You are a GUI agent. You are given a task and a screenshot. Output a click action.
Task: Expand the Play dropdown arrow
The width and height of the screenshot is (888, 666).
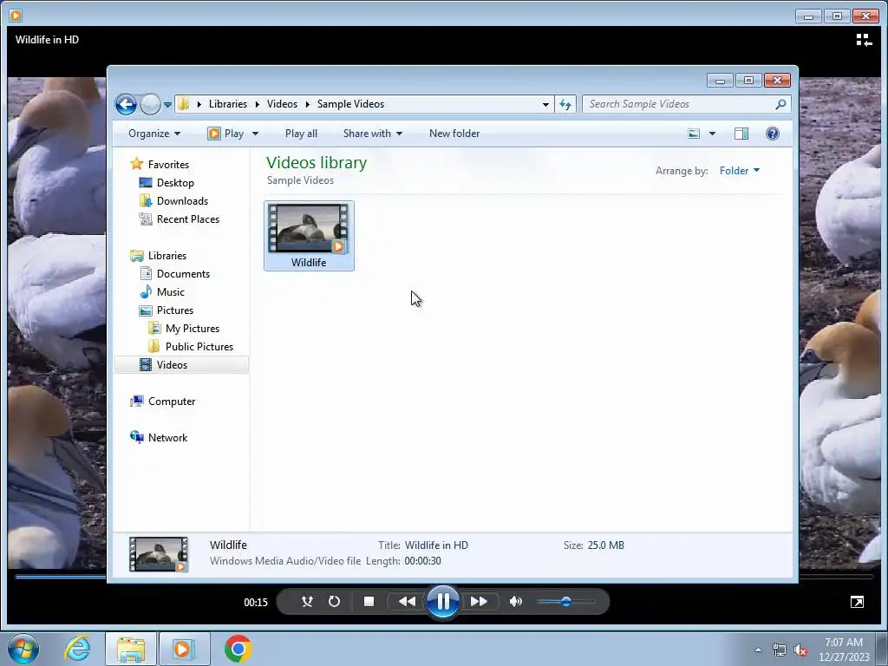pos(256,134)
